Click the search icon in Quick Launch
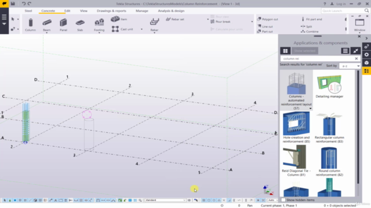This screenshot has height=208, width=371. [x=366, y=10]
